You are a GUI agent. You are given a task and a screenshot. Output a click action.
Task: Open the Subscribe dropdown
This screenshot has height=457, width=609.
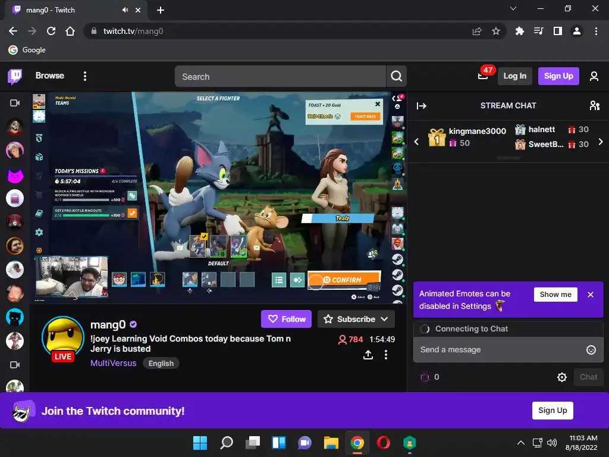coord(356,319)
